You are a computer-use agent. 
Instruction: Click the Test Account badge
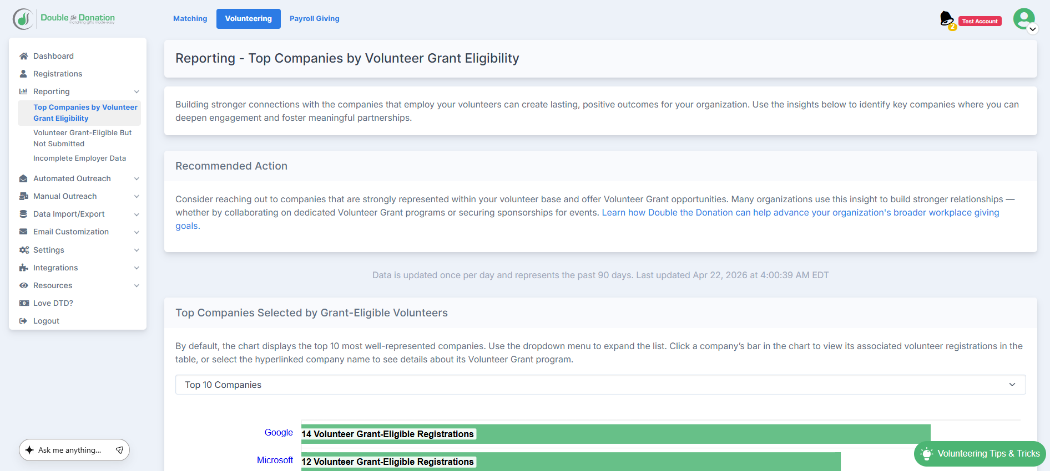coord(980,21)
